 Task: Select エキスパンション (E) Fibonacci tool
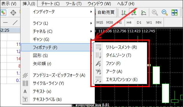(x=120, y=80)
